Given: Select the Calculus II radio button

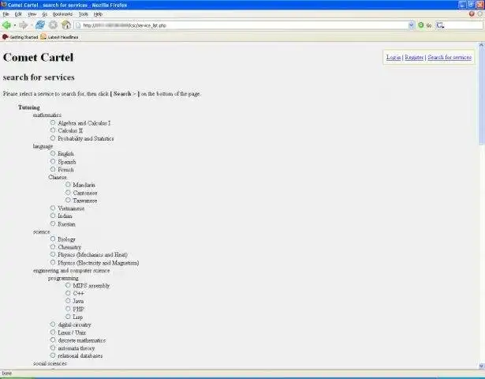Looking at the screenshot, I should pos(53,130).
